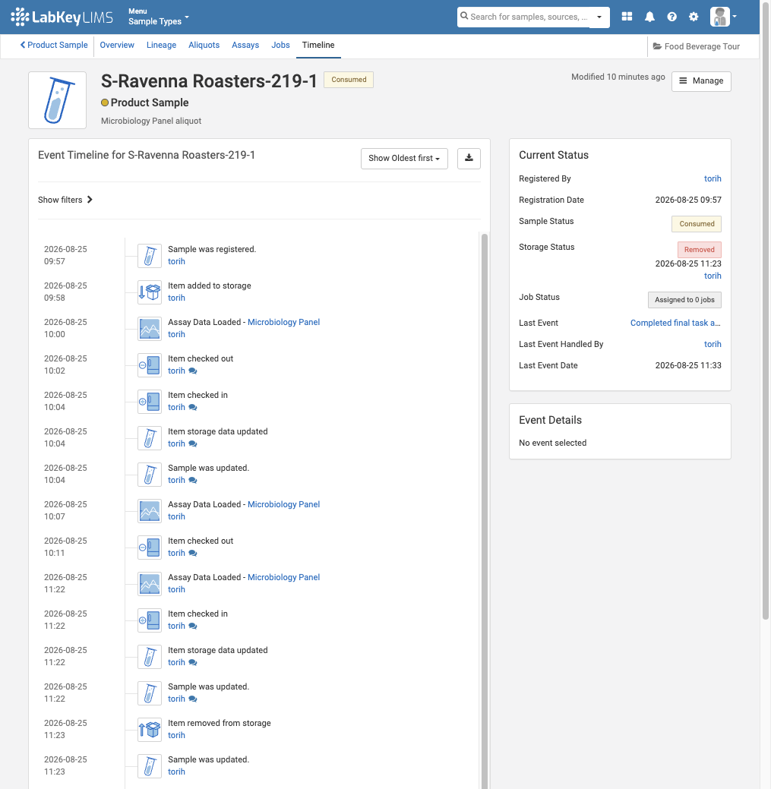Image resolution: width=771 pixels, height=789 pixels.
Task: Select the 10:11 Item checked out icon
Action: pos(150,548)
